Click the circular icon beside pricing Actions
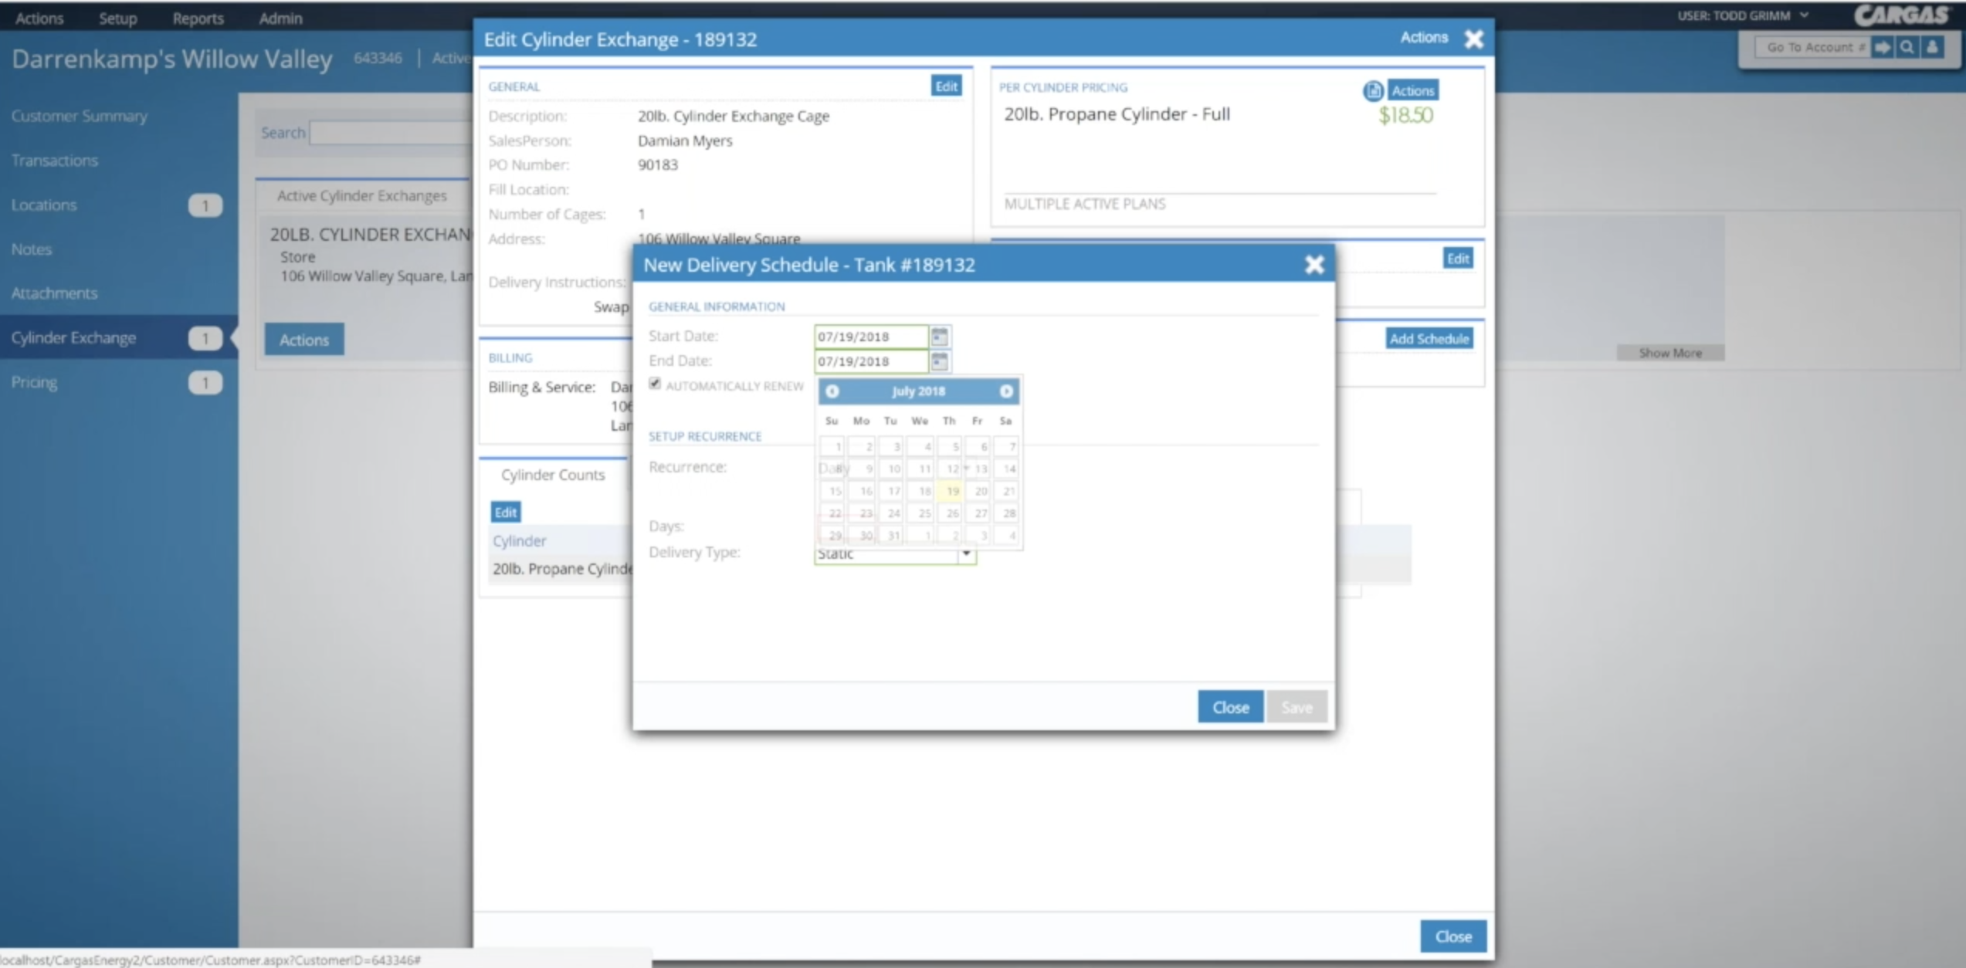The width and height of the screenshot is (1966, 968). tap(1372, 91)
